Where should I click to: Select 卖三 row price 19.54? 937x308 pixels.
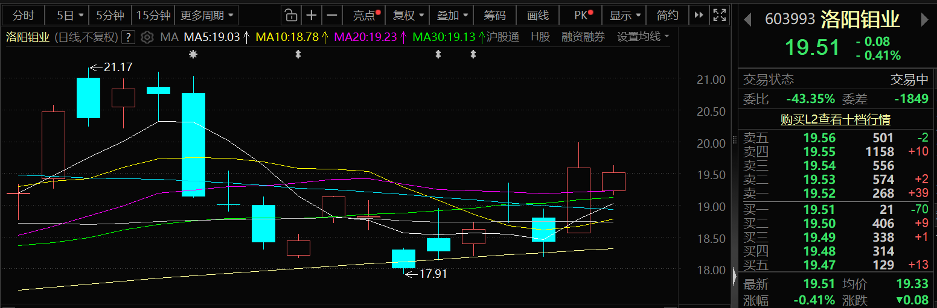pos(819,166)
